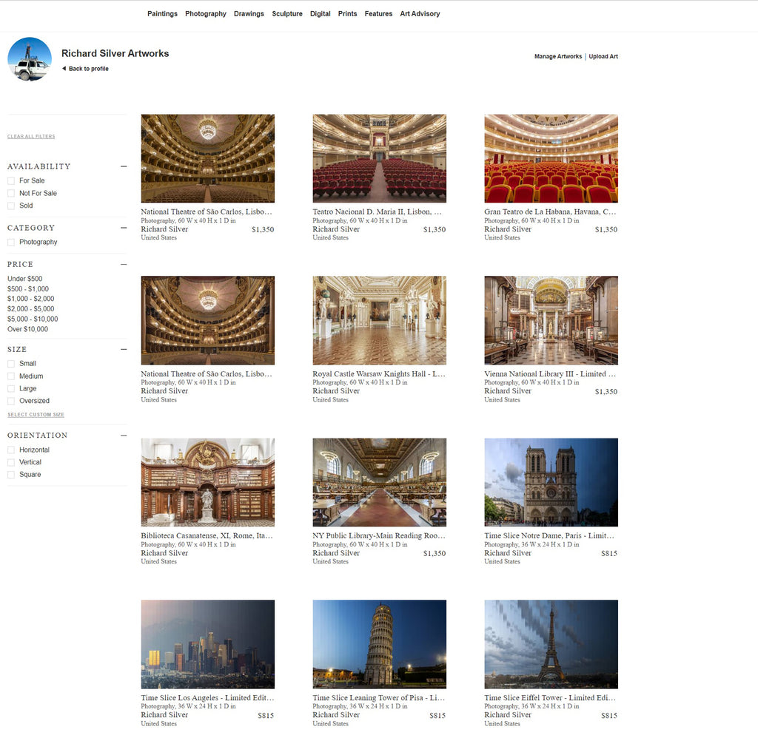This screenshot has width=758, height=738.
Task: Open the Leaning Tower of Pisa artwork thumbnail
Action: point(379,644)
